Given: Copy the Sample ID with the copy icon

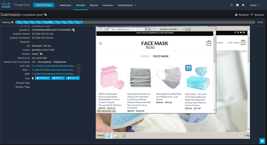Looking at the screenshot, I should click(74, 30).
